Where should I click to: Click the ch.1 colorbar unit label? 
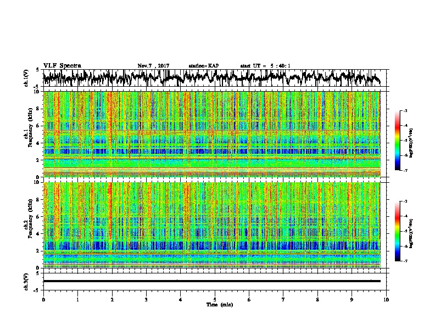tap(411, 143)
